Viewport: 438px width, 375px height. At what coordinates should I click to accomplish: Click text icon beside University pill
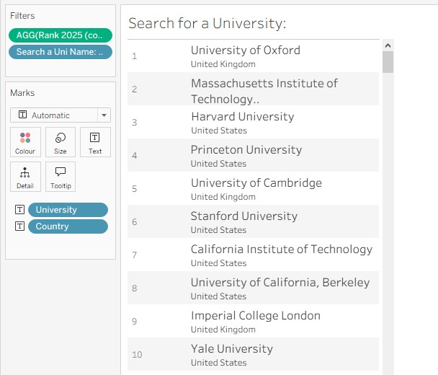pyautogui.click(x=20, y=210)
